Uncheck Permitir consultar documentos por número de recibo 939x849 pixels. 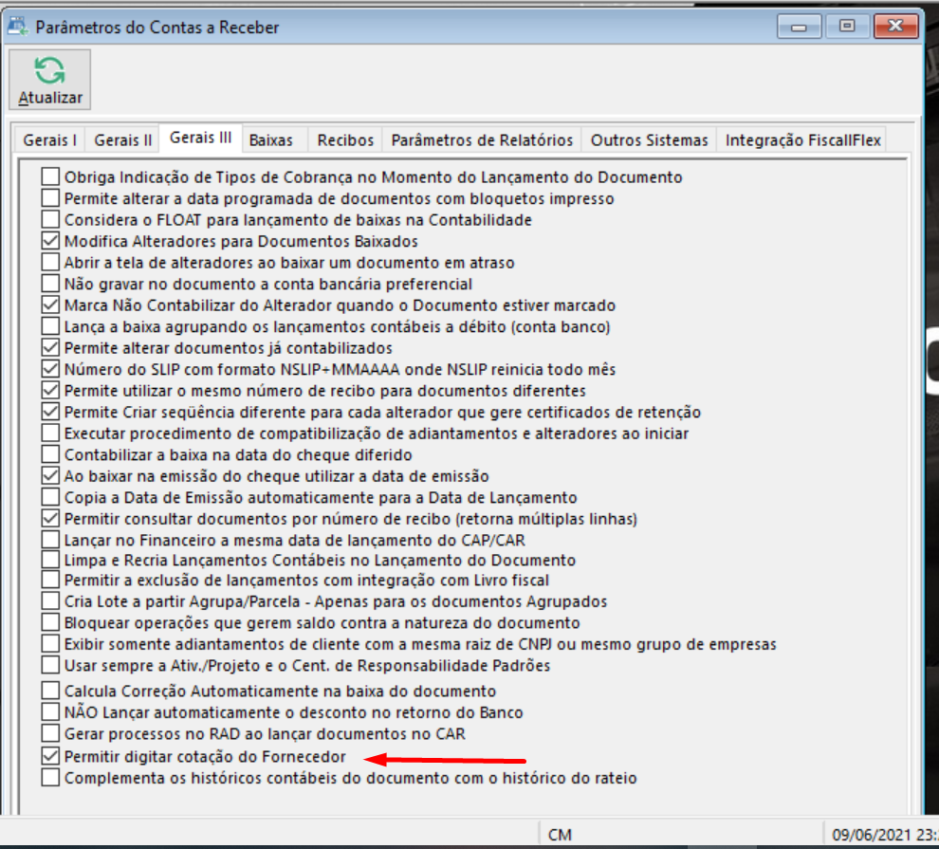[50, 519]
